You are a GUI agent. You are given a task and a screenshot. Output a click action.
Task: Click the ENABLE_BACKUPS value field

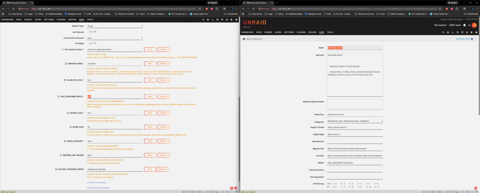coord(115,141)
